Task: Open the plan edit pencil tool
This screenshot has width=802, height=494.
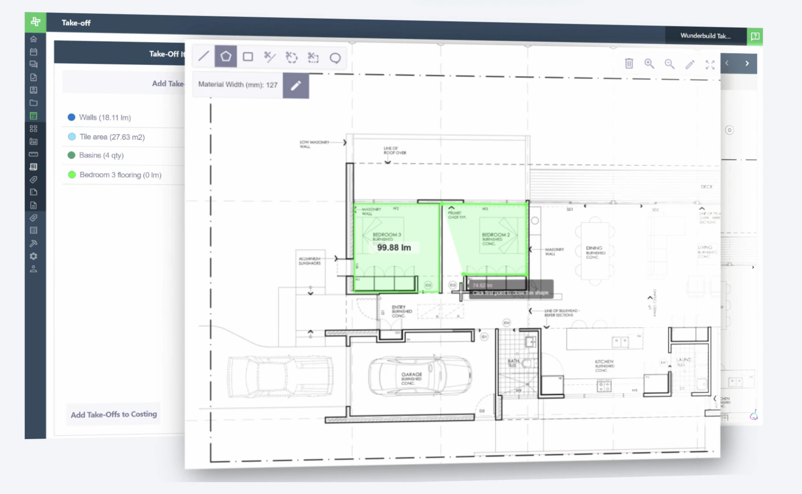Action: [690, 64]
